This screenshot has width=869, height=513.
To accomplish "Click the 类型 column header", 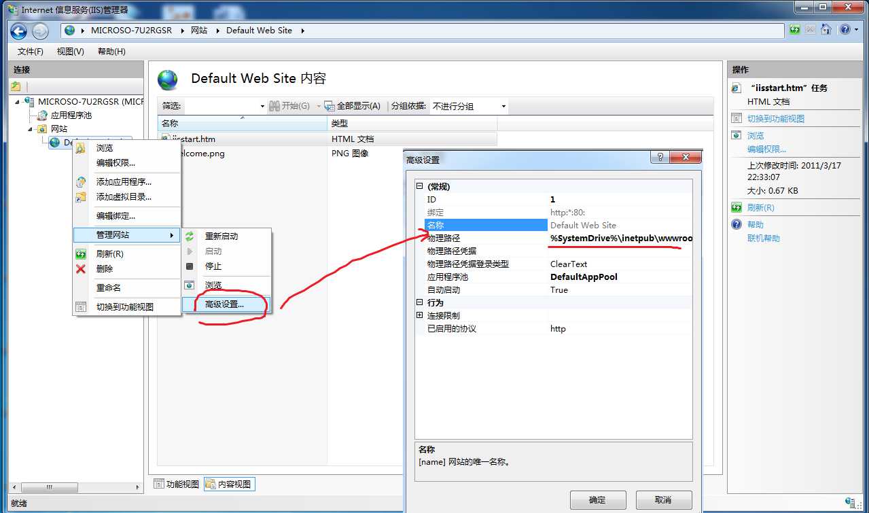I will point(412,124).
